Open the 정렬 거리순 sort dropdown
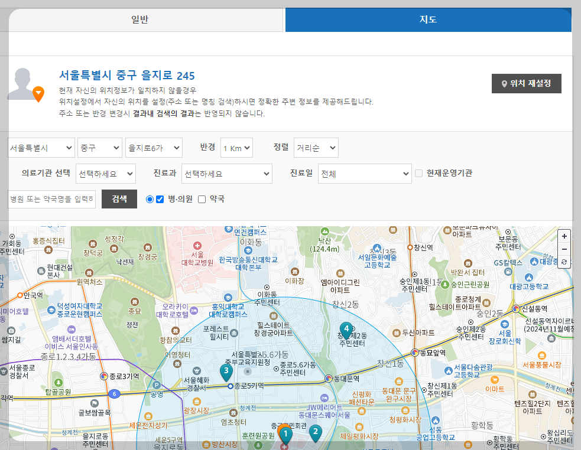 point(316,148)
